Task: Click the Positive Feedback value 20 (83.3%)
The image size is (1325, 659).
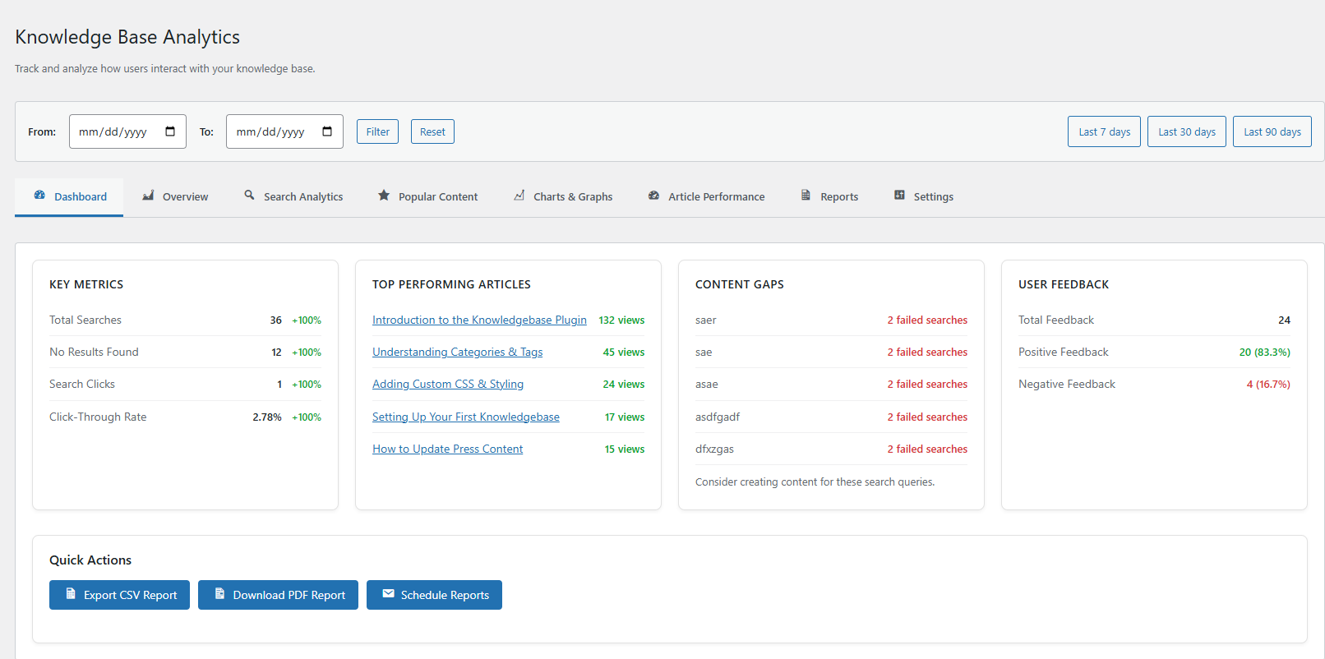Action: (x=1264, y=352)
